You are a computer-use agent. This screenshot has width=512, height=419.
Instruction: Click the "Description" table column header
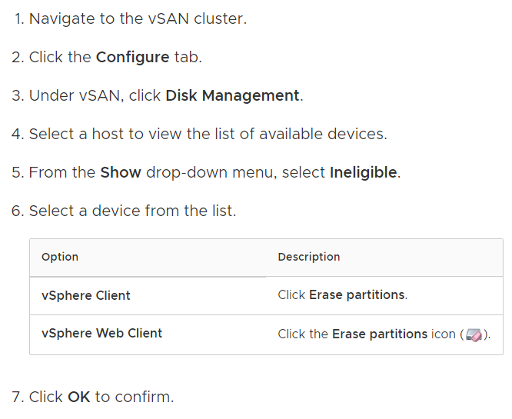pos(309,257)
